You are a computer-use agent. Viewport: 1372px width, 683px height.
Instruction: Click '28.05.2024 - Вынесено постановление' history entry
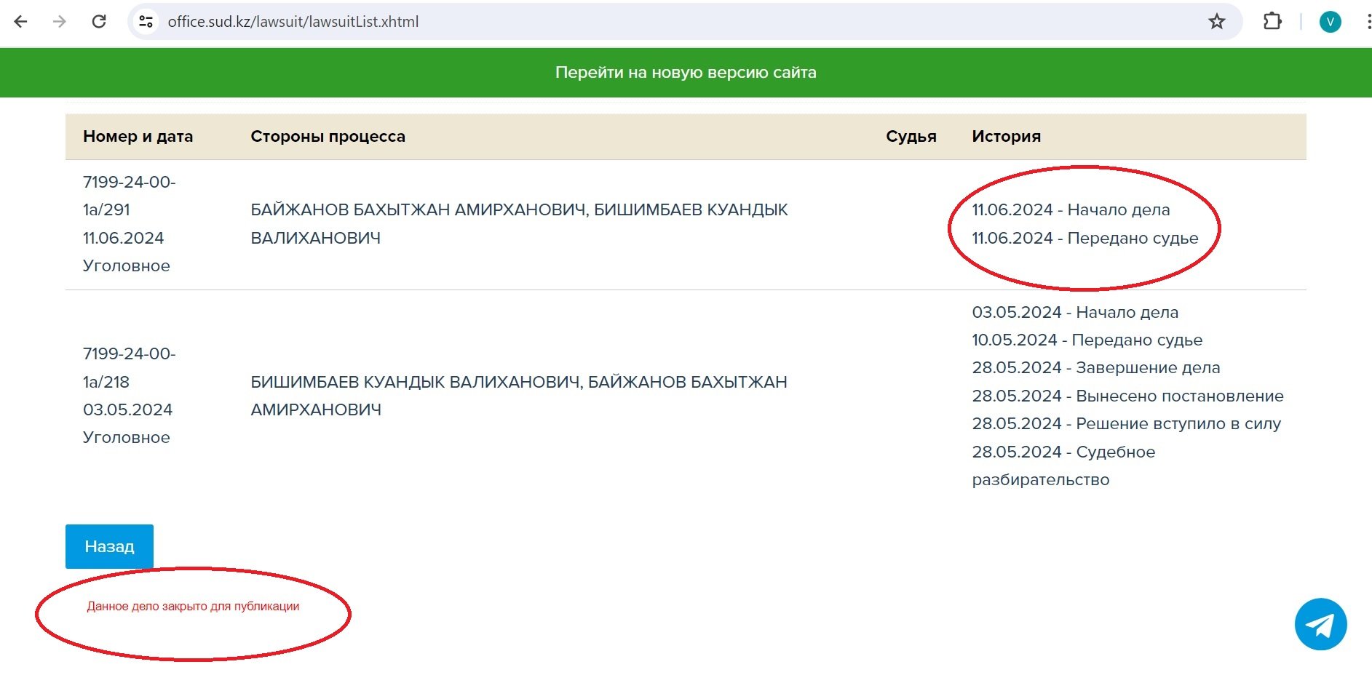(1127, 396)
